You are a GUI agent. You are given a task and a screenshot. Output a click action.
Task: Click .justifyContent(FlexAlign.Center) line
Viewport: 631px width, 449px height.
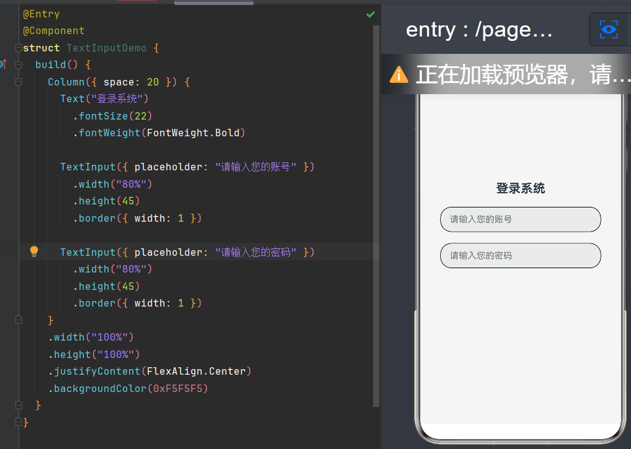click(150, 372)
